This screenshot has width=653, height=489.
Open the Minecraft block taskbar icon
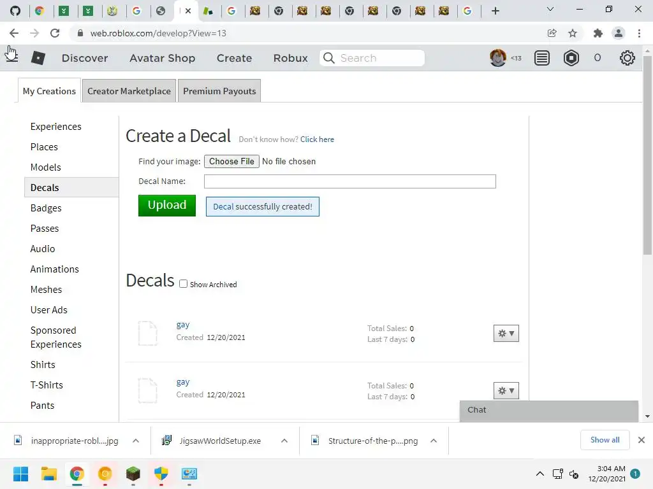point(133,474)
